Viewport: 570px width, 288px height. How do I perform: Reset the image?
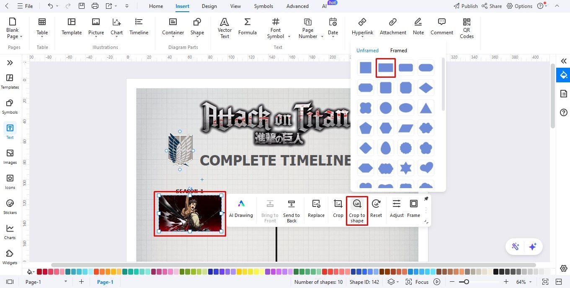376,208
